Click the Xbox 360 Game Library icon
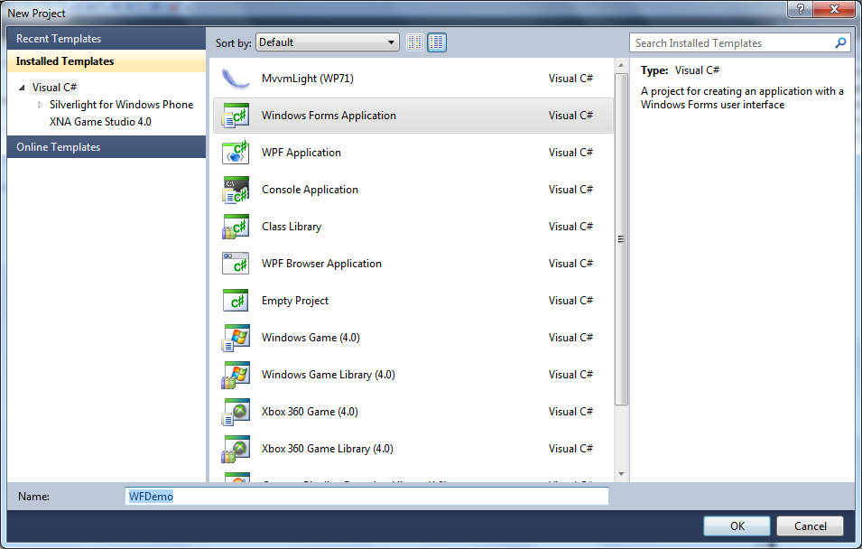Image resolution: width=862 pixels, height=549 pixels. pos(236,449)
